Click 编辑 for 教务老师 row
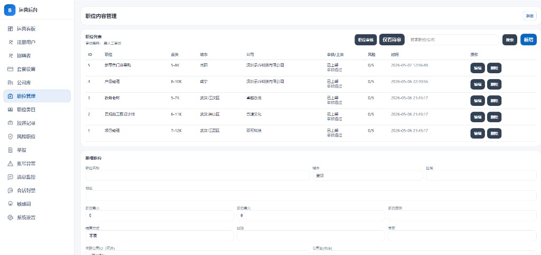The image size is (541, 255). (478, 101)
